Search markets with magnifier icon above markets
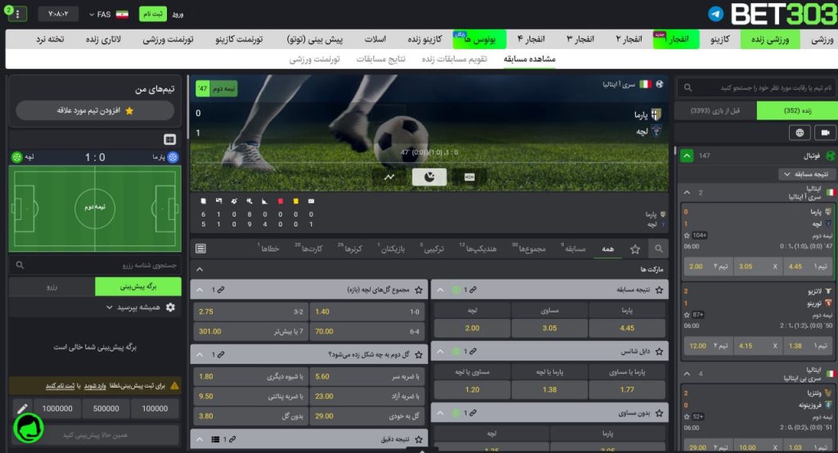The height and width of the screenshot is (453, 838). [659, 249]
